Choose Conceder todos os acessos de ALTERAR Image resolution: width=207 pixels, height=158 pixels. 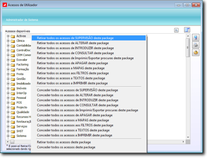pos(89,95)
